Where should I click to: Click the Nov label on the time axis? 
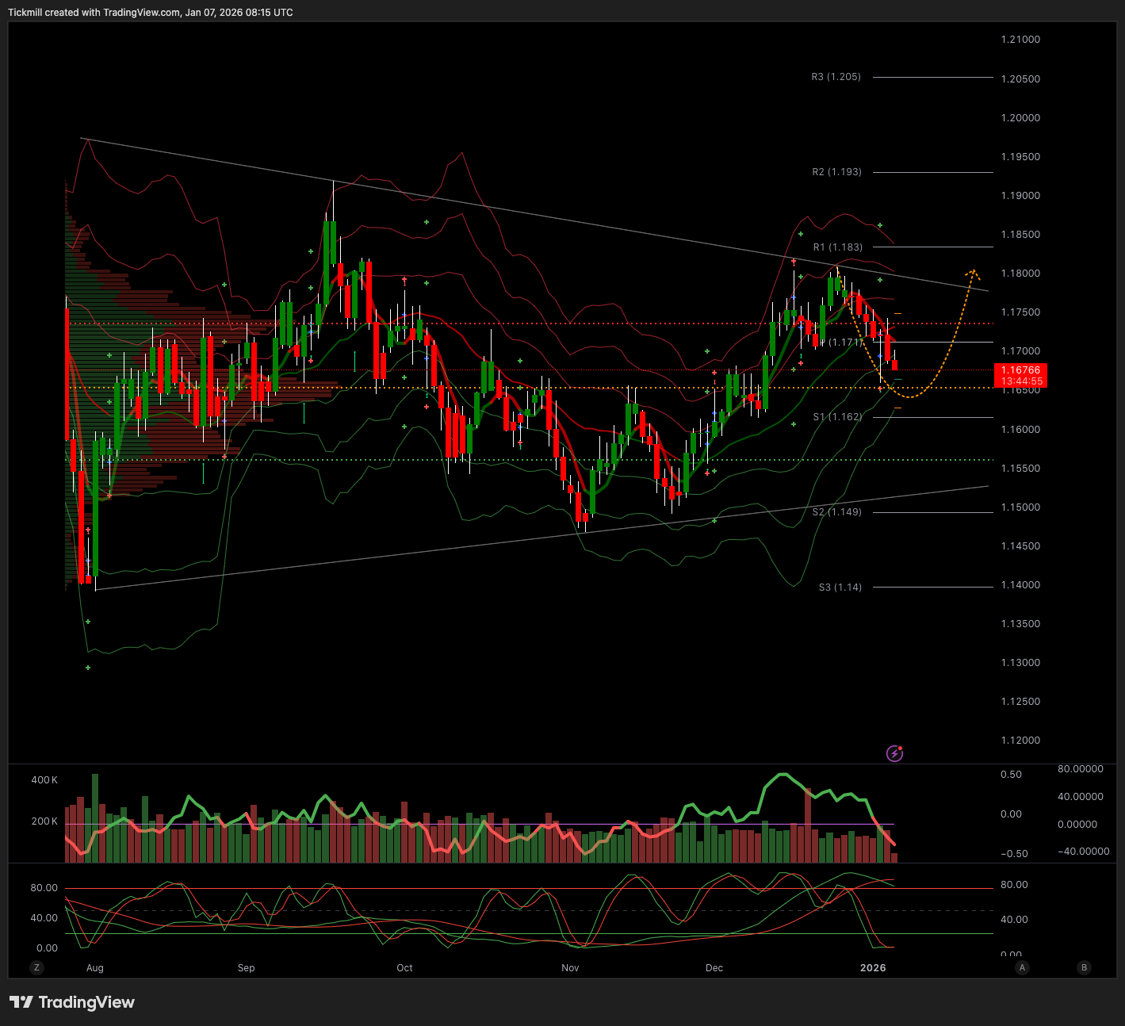[570, 968]
